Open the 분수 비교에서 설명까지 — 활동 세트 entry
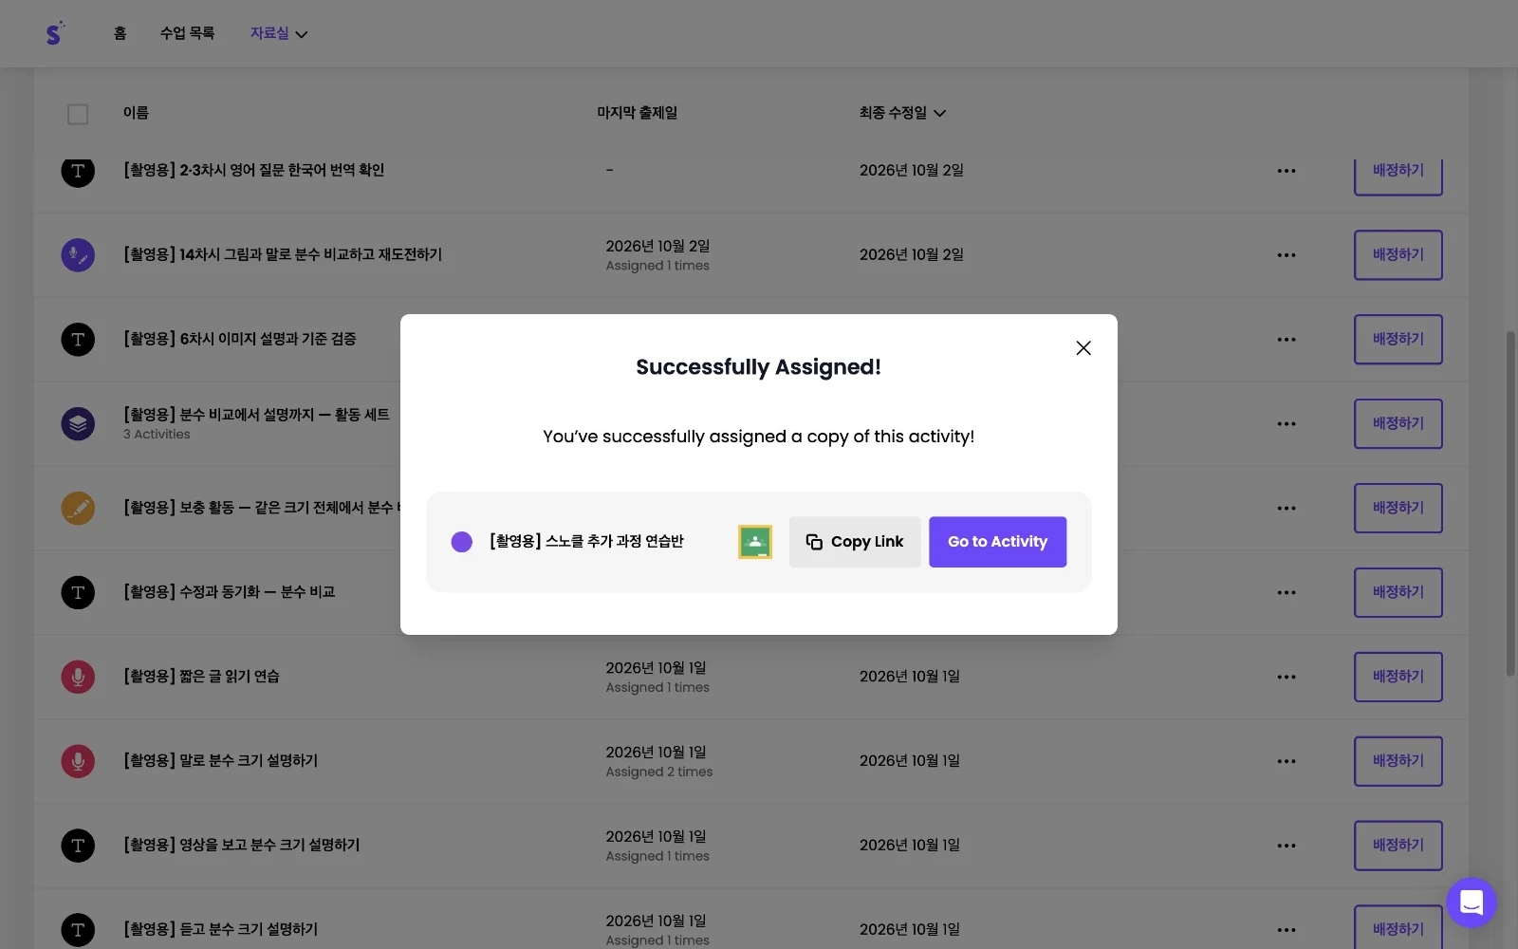Image resolution: width=1518 pixels, height=949 pixels. pyautogui.click(x=256, y=415)
